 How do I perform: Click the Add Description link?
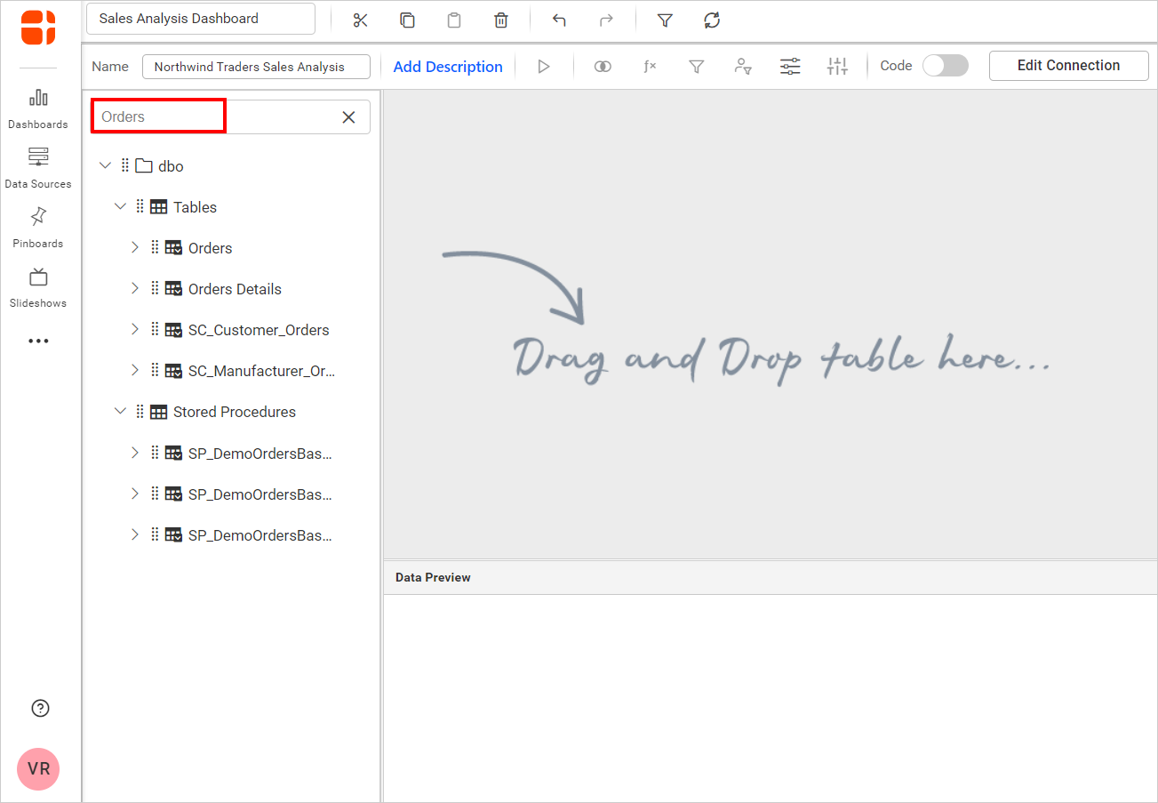pyautogui.click(x=448, y=67)
